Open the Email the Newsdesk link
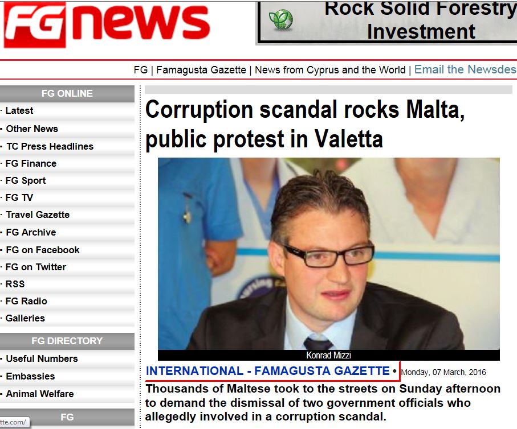Screen dimensions: 517x429 [x=465, y=69]
